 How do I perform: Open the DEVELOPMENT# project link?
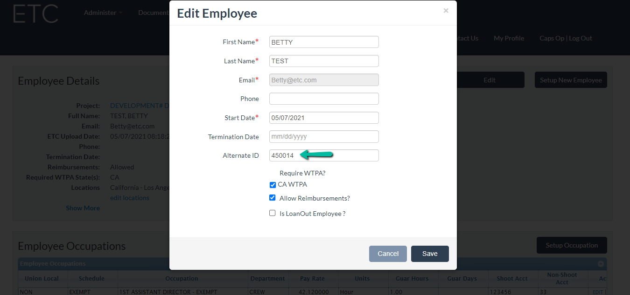[x=140, y=106]
